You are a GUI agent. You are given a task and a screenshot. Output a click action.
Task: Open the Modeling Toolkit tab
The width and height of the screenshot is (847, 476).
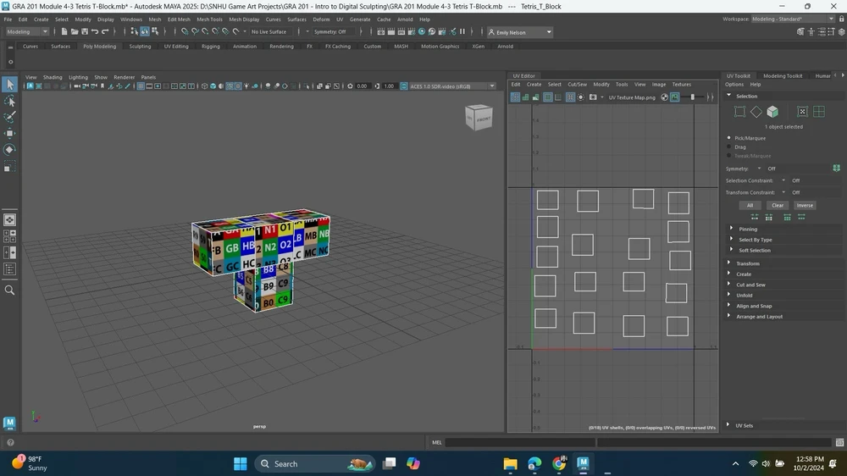(783, 75)
